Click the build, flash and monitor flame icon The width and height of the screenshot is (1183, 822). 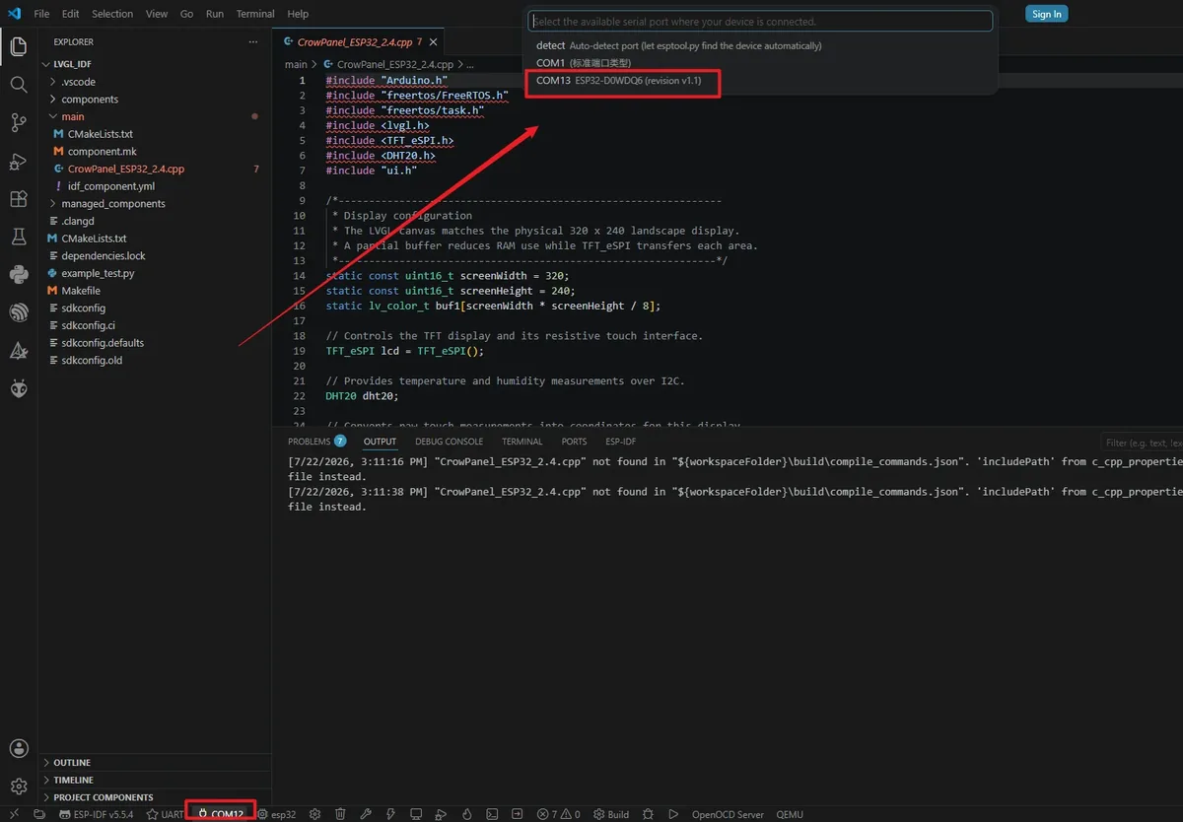pyautogui.click(x=466, y=814)
